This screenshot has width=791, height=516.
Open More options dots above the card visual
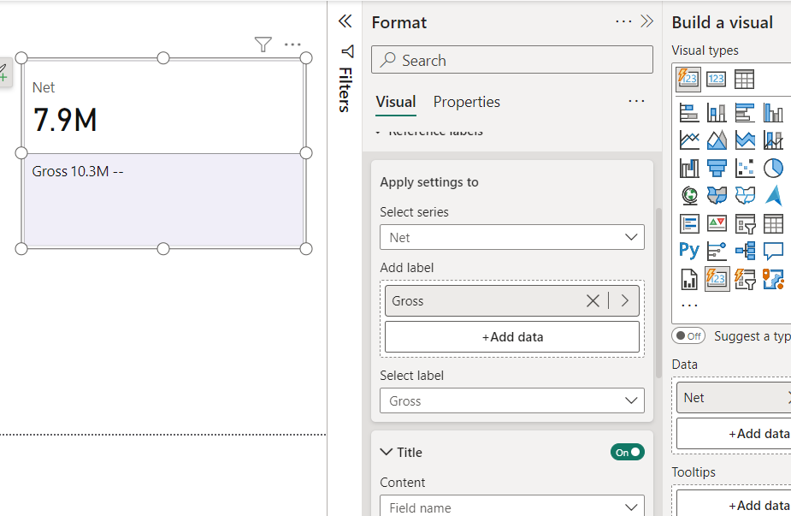(x=292, y=44)
